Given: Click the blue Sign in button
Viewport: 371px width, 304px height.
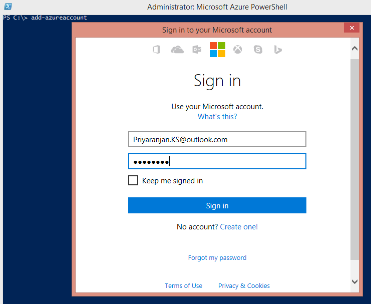Looking at the screenshot, I should (x=217, y=205).
